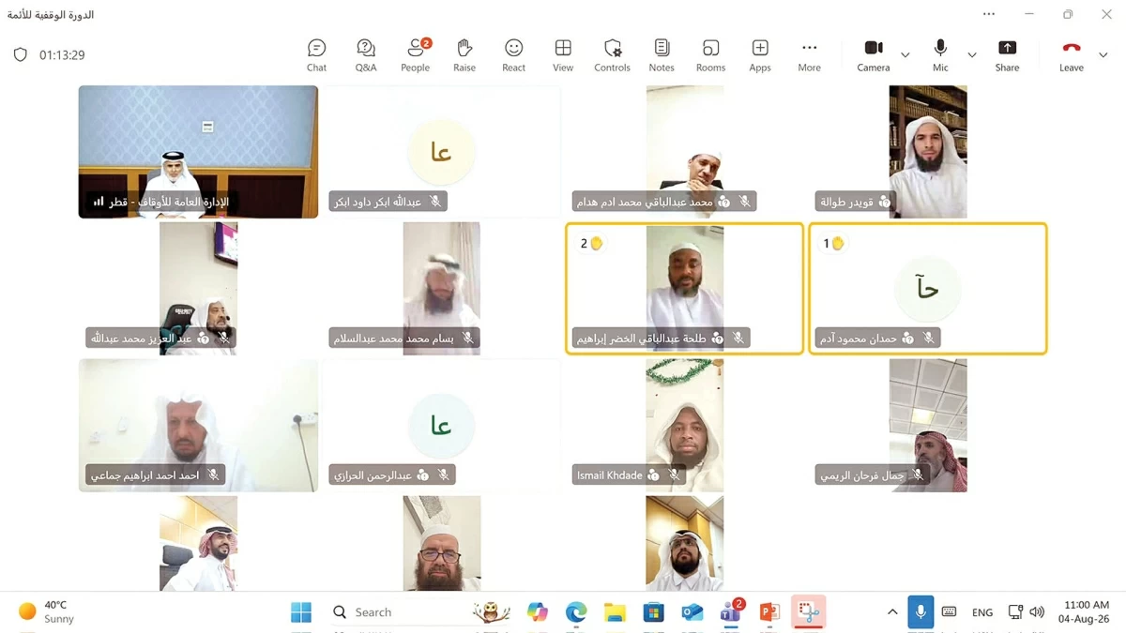
Task: Open breakout Rooms
Action: 710,54
